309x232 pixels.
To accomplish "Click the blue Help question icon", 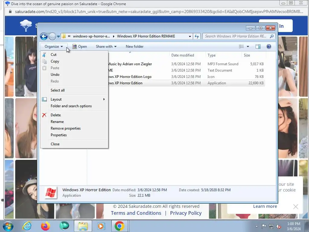I will click(269, 47).
